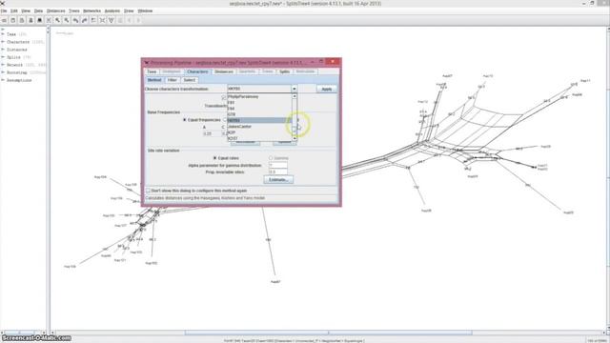610x343 pixels.
Task: Click the second toolbar icon beside the lines icon
Action: point(12,20)
